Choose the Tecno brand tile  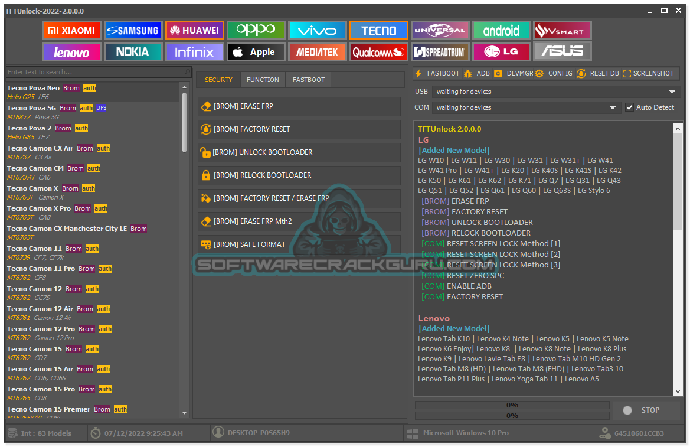(378, 30)
